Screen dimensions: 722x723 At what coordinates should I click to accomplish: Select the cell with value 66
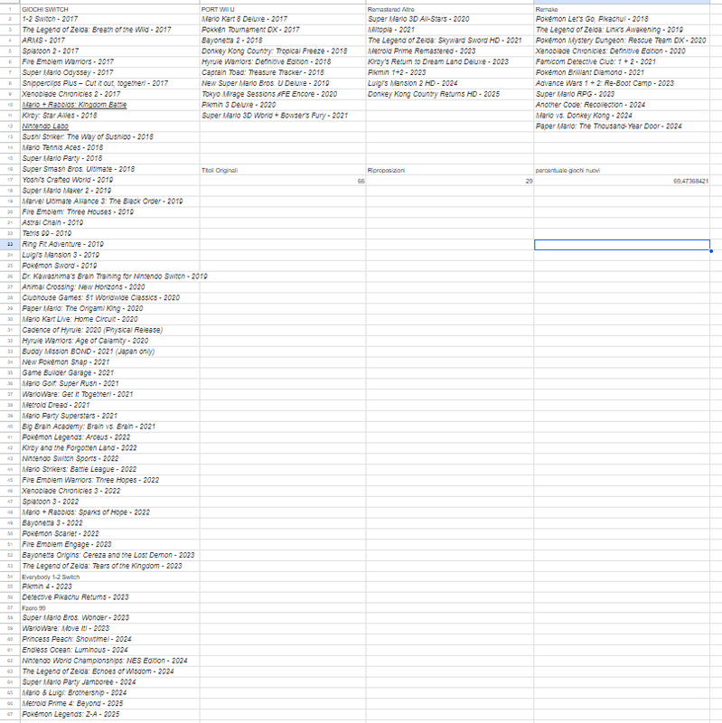[283, 181]
